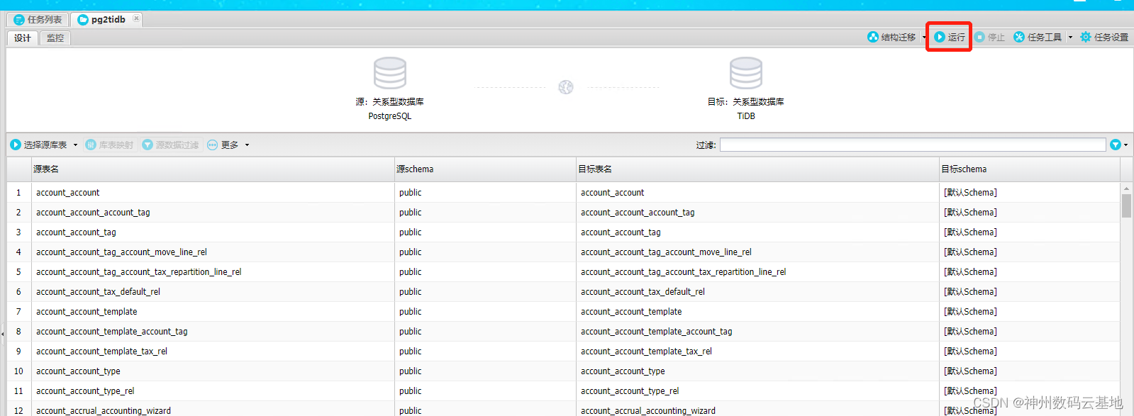Screen dimensions: 1134x416
Task: Select source table account_account in row 1
Action: click(x=68, y=193)
